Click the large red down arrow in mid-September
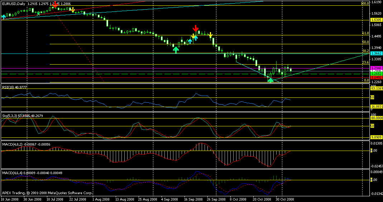The height and width of the screenshot is (202, 383). click(196, 28)
